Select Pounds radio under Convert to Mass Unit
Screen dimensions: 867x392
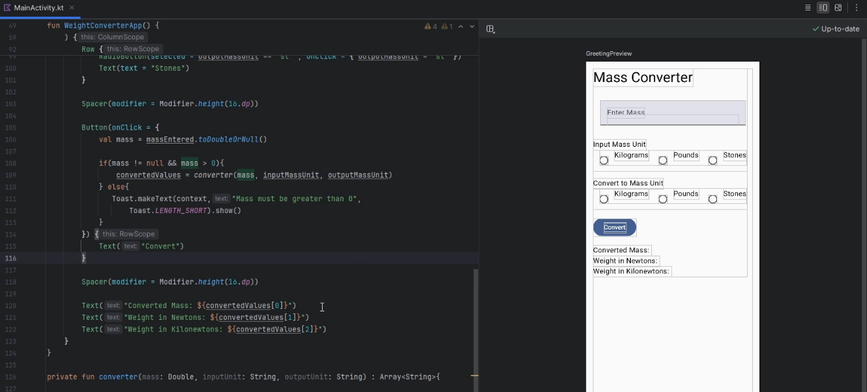[663, 199]
